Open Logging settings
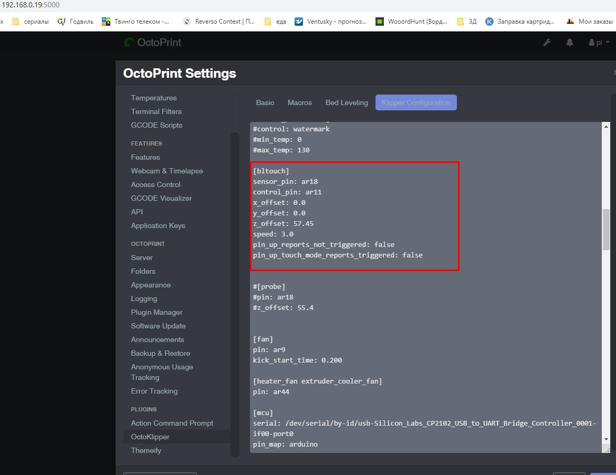This screenshot has width=616, height=475. point(144,299)
